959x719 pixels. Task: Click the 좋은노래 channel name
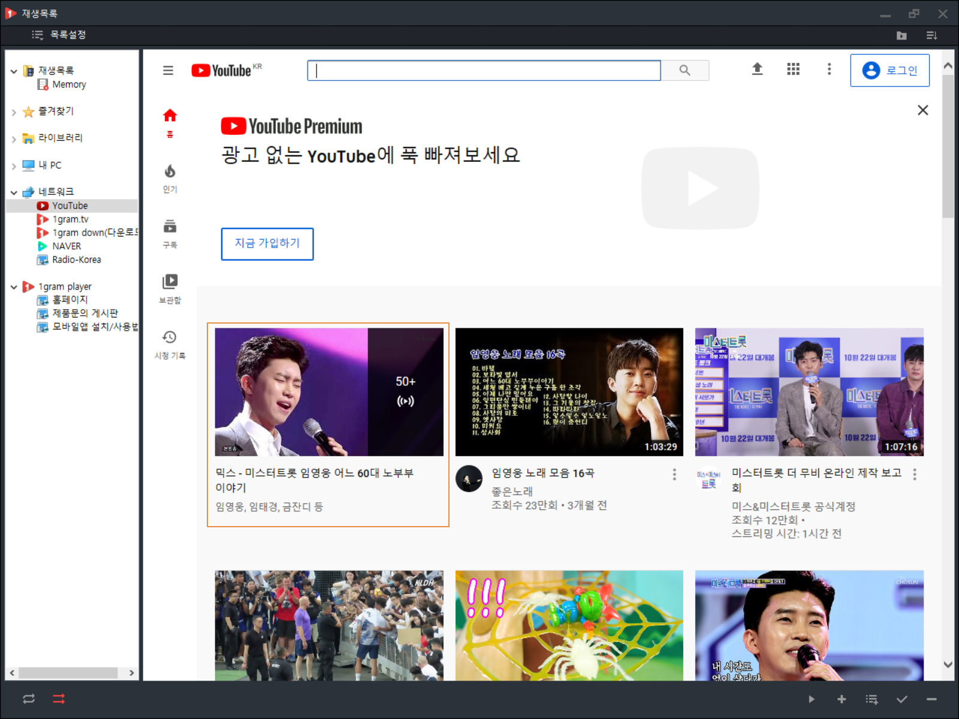(x=512, y=491)
